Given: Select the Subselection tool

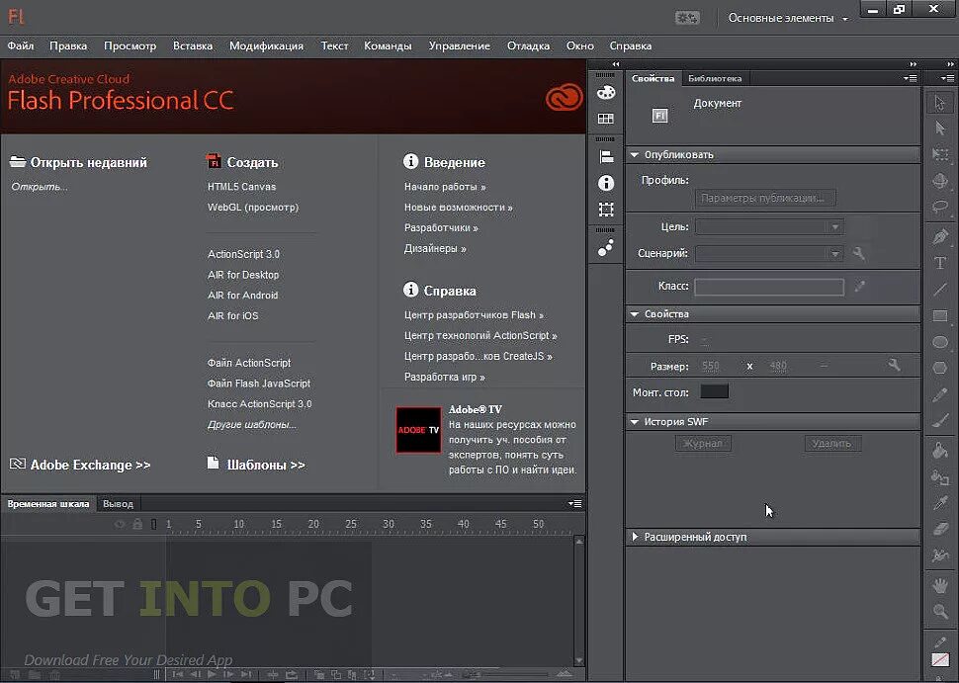Looking at the screenshot, I should coord(940,128).
